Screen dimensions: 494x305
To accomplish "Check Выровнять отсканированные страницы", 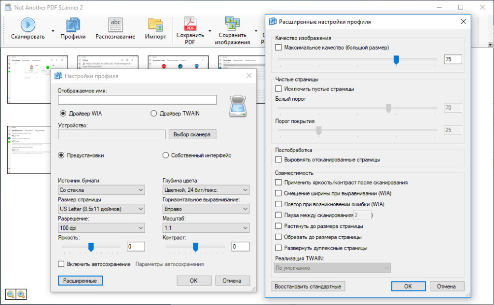I will click(x=278, y=159).
